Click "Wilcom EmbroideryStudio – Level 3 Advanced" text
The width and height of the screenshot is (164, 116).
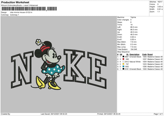pos(19,5)
